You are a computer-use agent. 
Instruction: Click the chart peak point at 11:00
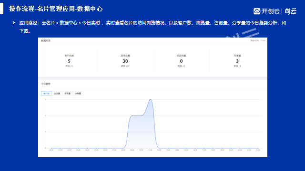click(150, 99)
